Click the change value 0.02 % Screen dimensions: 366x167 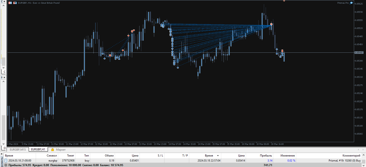coord(291,160)
